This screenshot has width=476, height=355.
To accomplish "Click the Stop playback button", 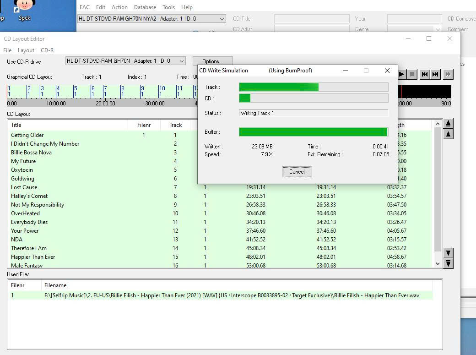I will [x=412, y=74].
